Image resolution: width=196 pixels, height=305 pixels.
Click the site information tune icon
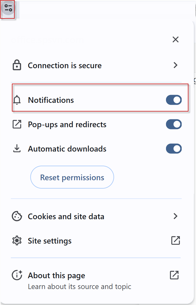click(x=8, y=8)
